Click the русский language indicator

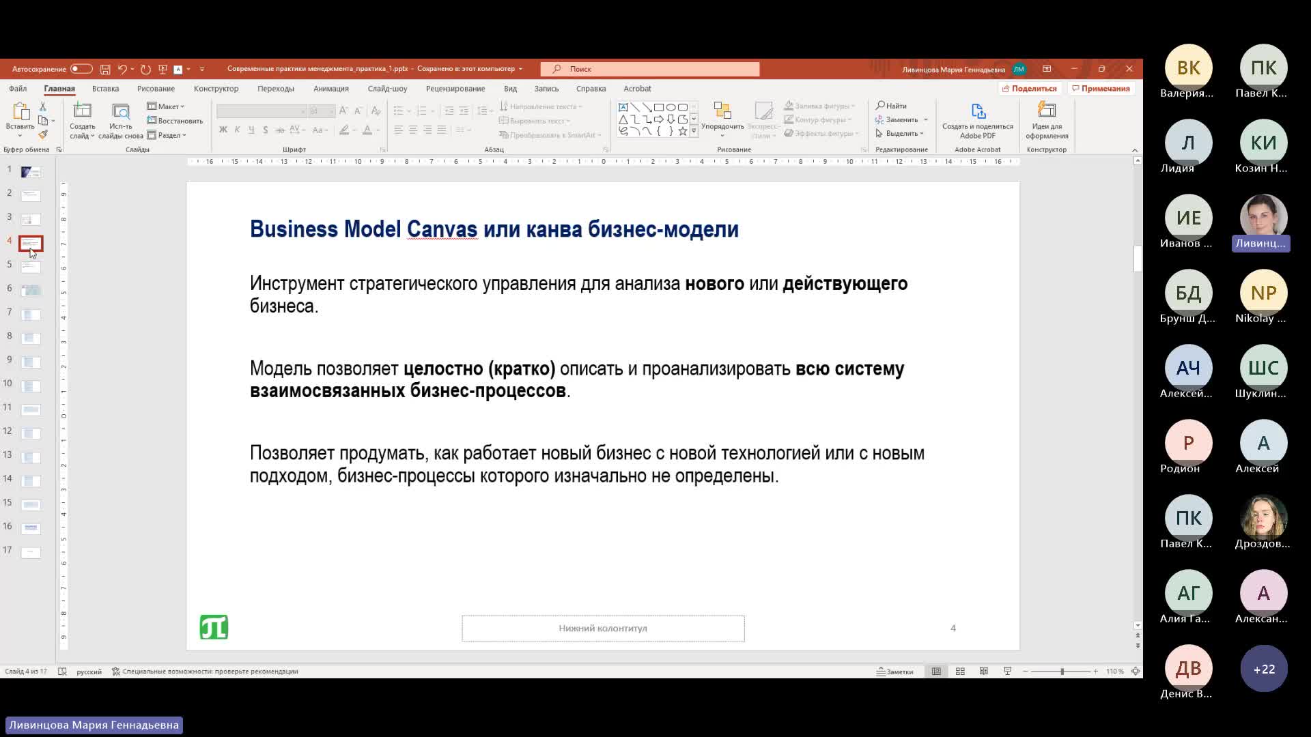pos(89,671)
